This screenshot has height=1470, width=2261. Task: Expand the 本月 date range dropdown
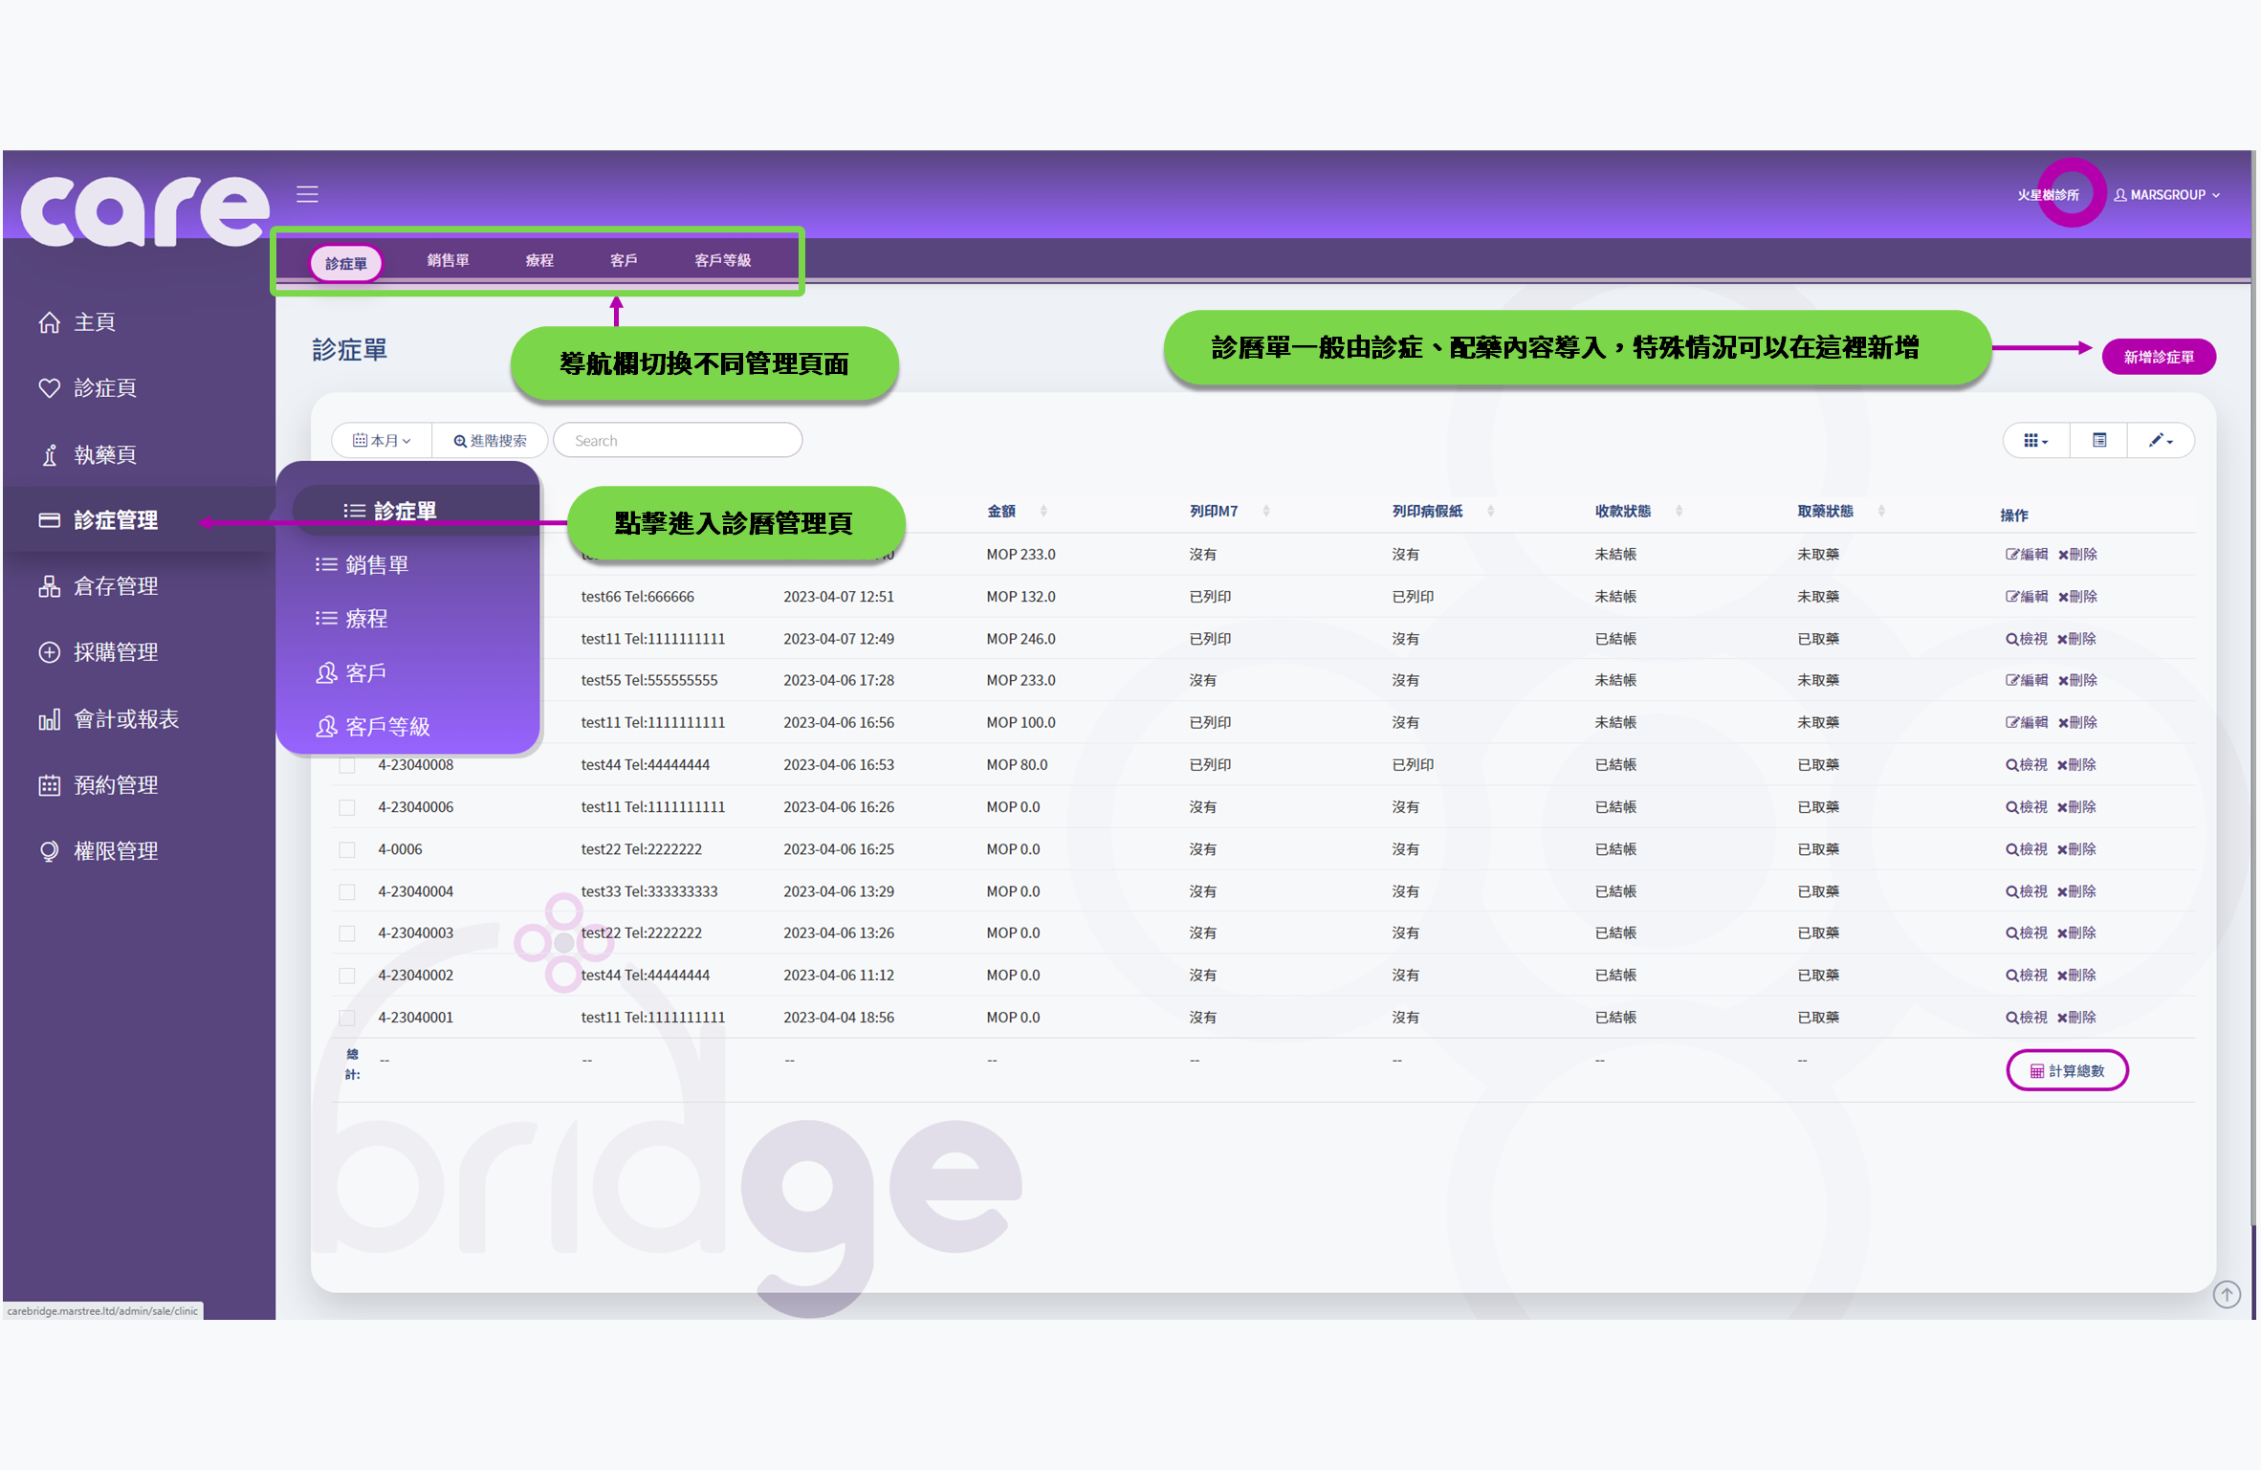coord(381,440)
